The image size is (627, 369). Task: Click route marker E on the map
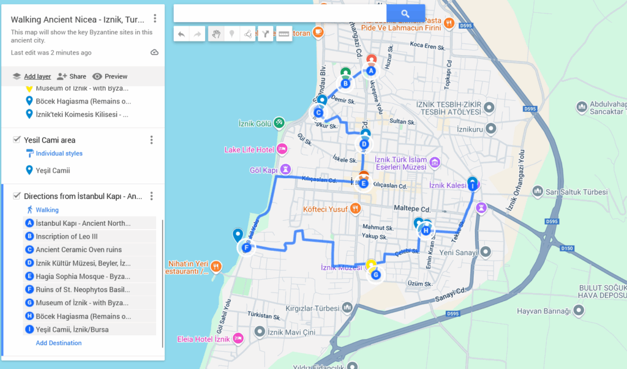point(364,184)
